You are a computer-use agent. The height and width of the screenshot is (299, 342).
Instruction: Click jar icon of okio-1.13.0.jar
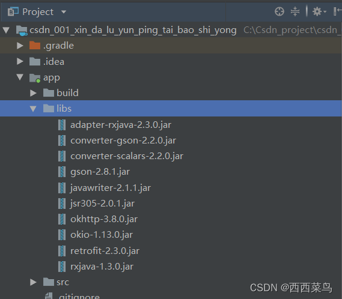(62, 235)
